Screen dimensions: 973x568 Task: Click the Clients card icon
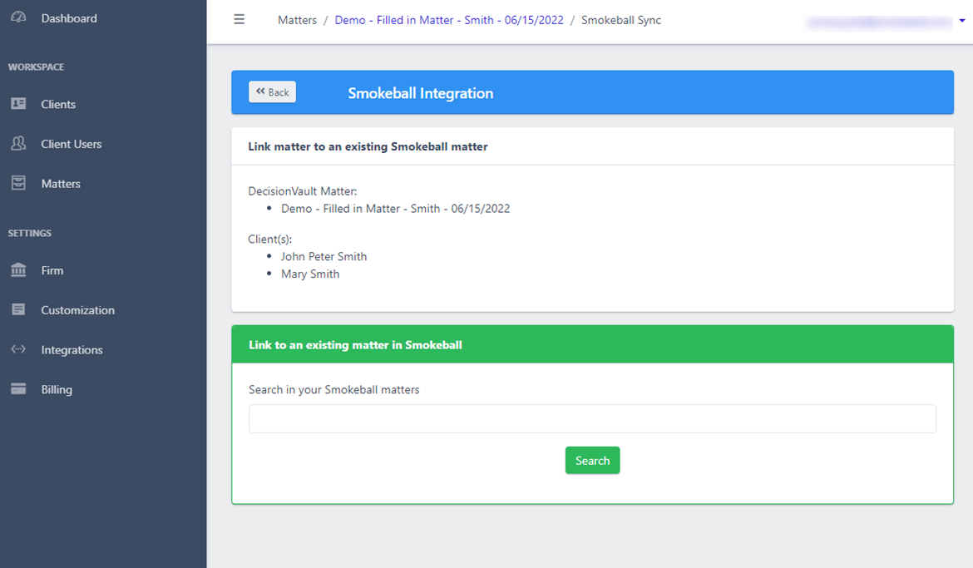click(18, 104)
